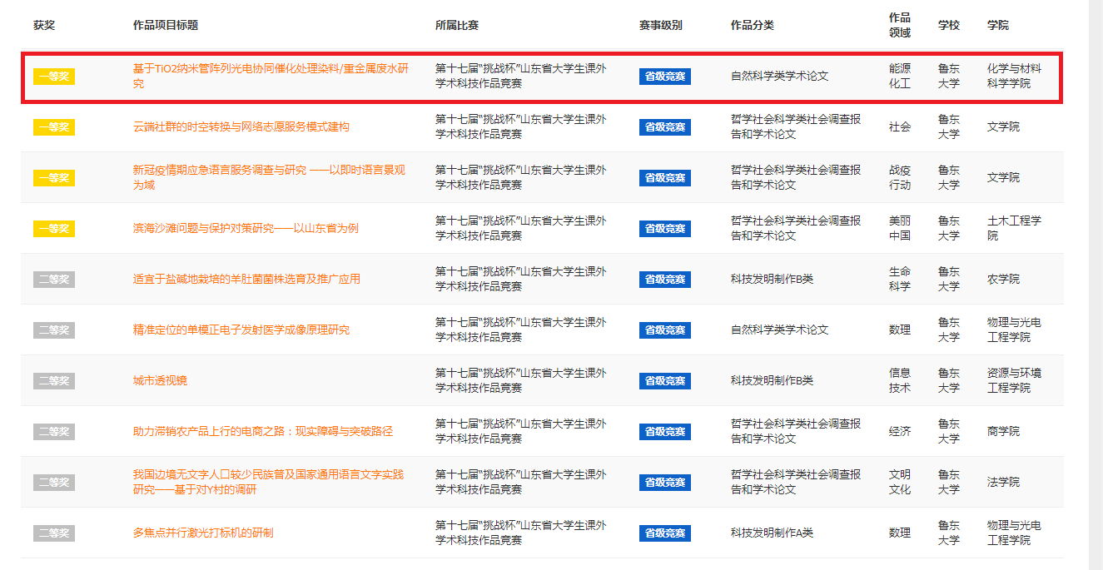Click 省级竞赛 badge in the 精准定位 row
The image size is (1103, 570).
pyautogui.click(x=665, y=330)
